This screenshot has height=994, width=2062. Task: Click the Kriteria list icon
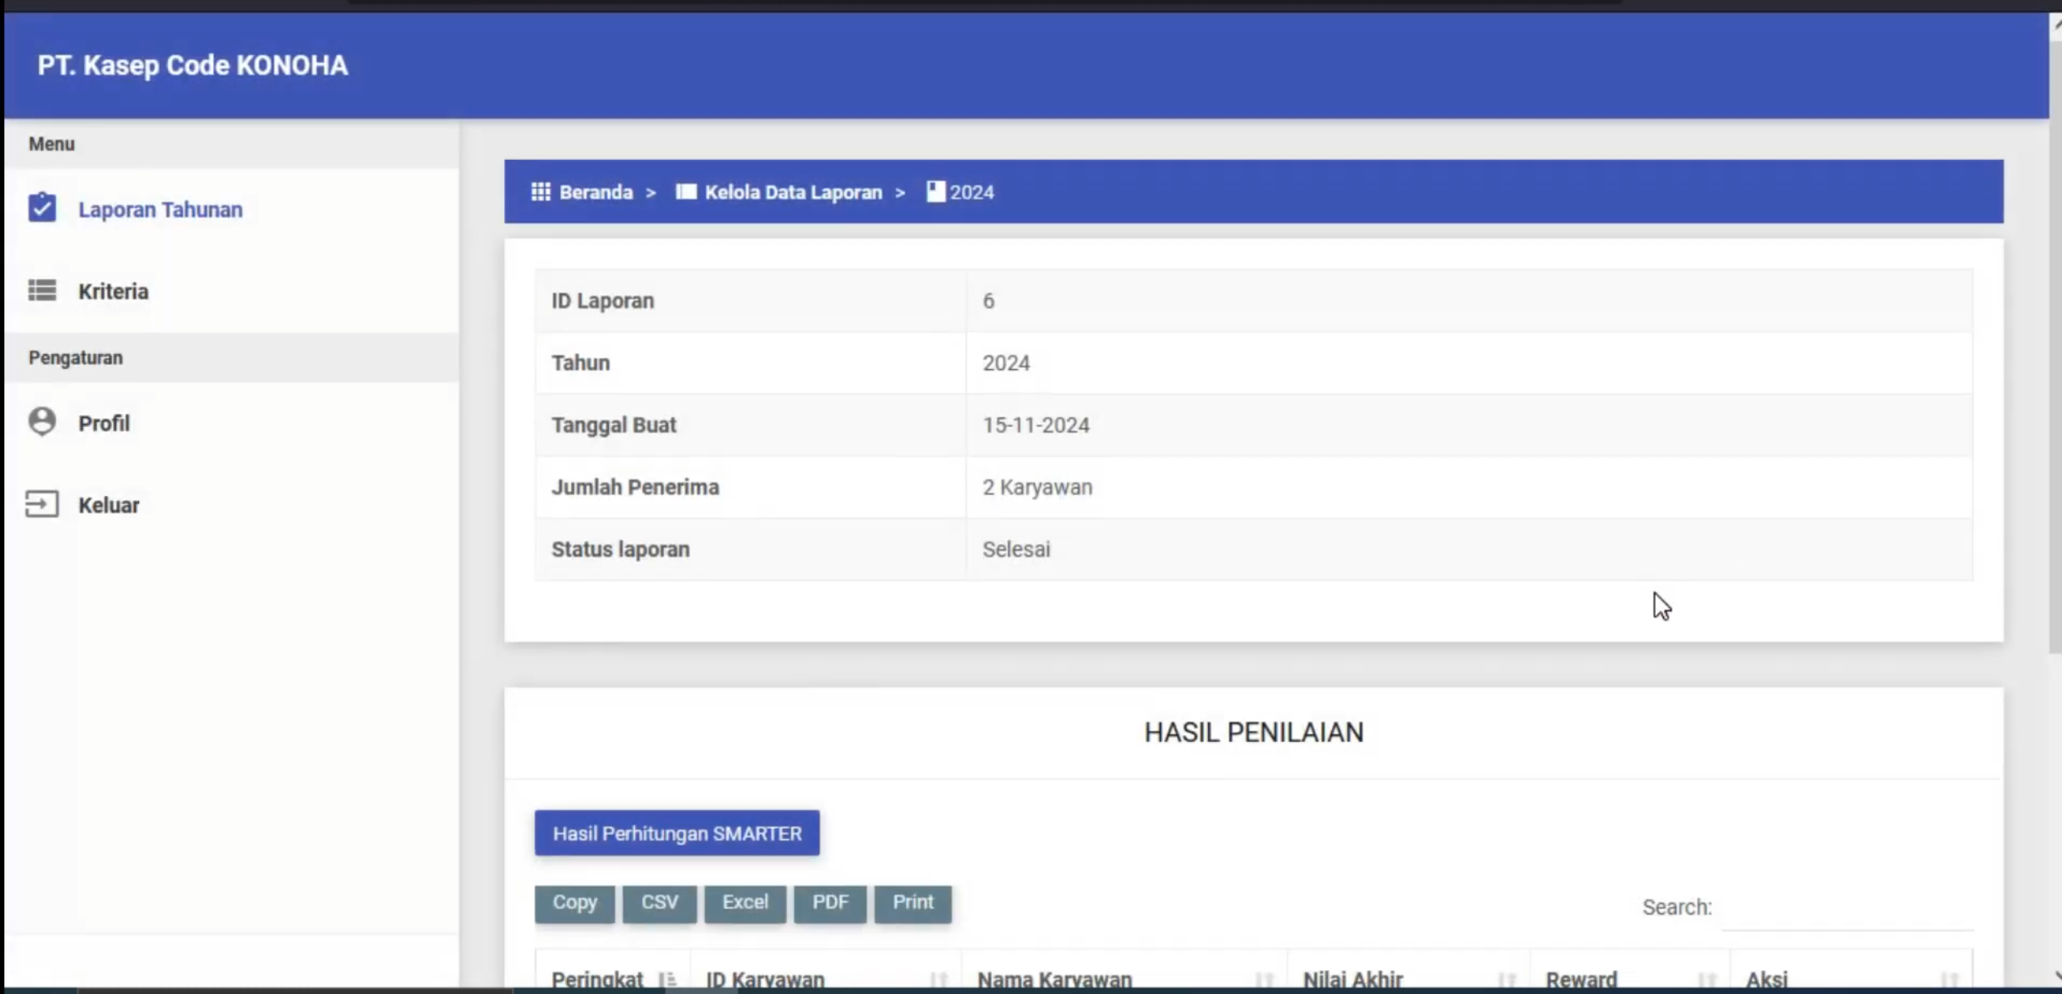click(x=42, y=291)
